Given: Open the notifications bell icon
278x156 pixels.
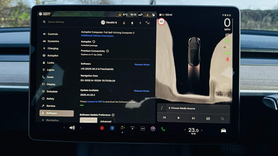Looking at the screenshot, I should point(132,23).
